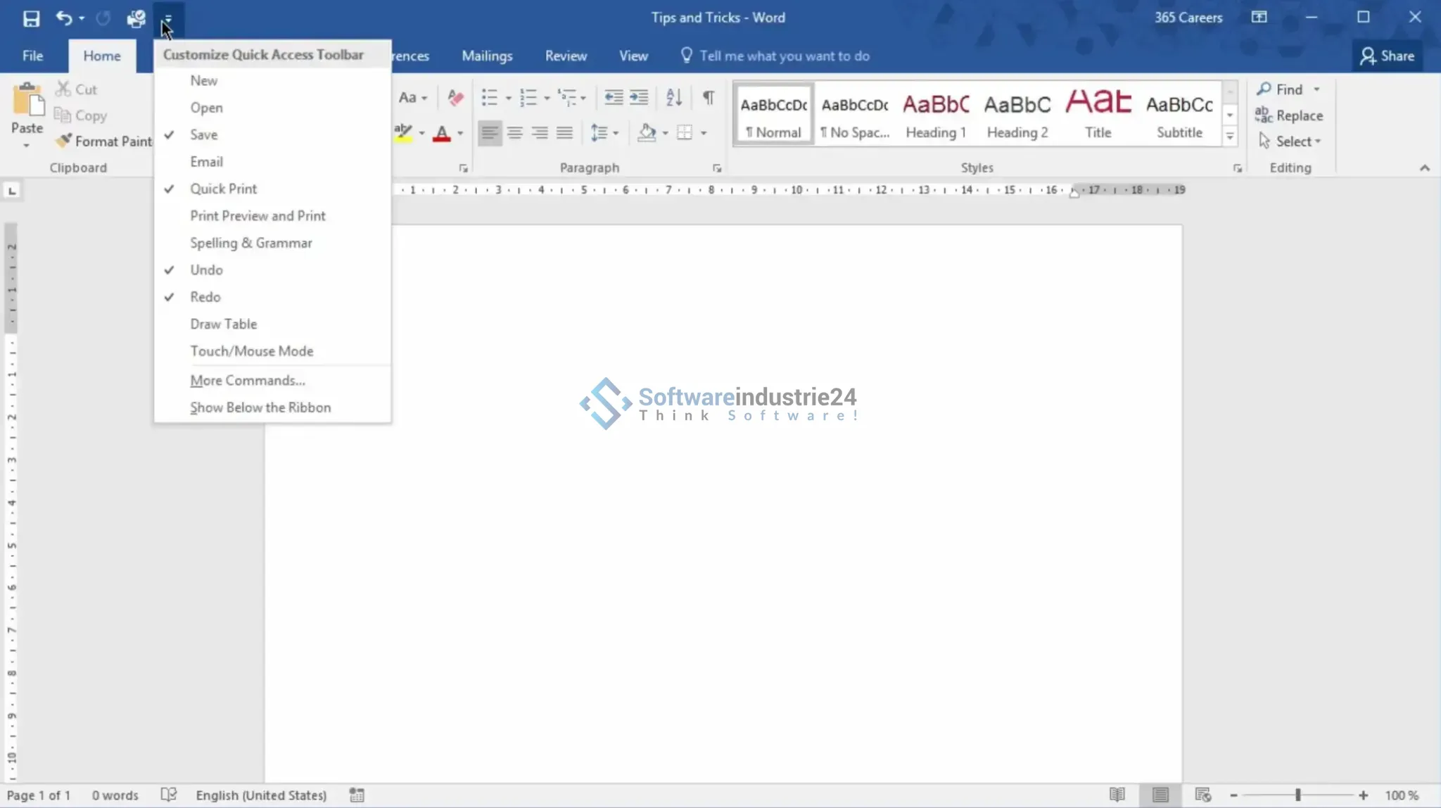Image resolution: width=1441 pixels, height=808 pixels.
Task: Enable Spelling & Grammar in customize menu
Action: coord(250,243)
